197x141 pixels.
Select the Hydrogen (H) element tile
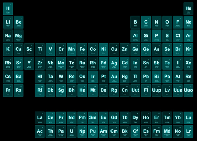click(x=8, y=9)
